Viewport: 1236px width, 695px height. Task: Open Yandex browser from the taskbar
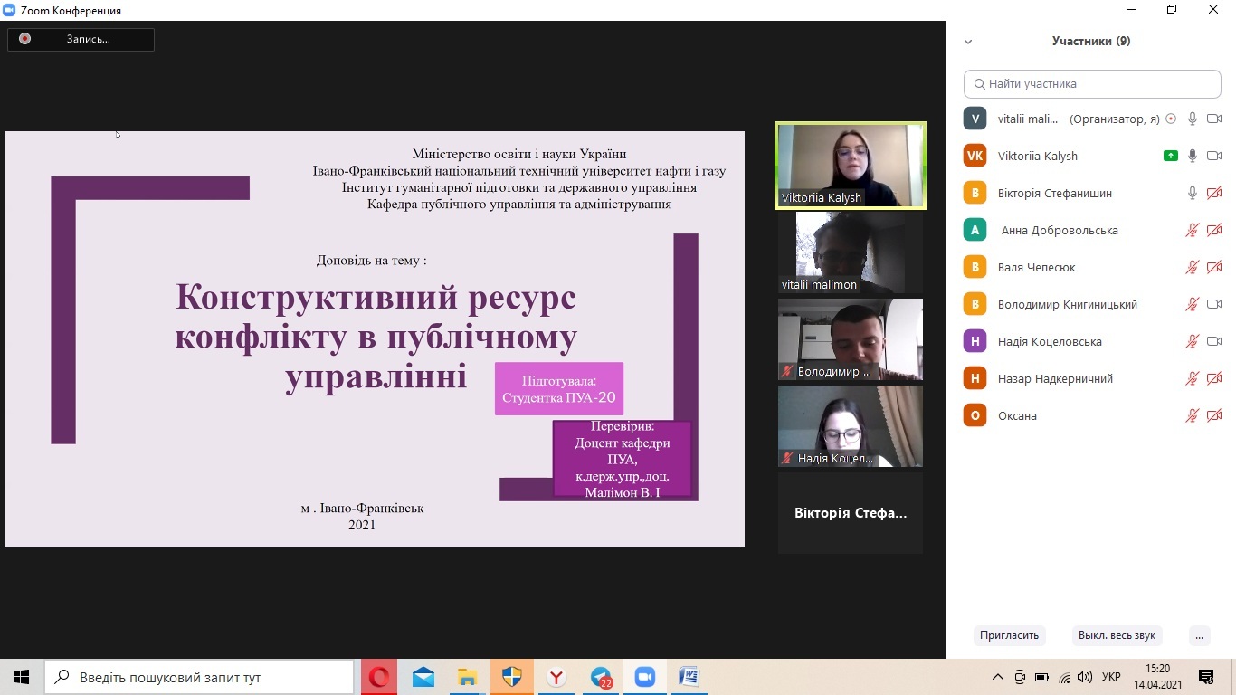[556, 677]
